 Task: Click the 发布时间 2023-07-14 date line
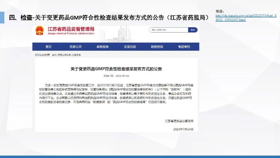tap(116, 76)
